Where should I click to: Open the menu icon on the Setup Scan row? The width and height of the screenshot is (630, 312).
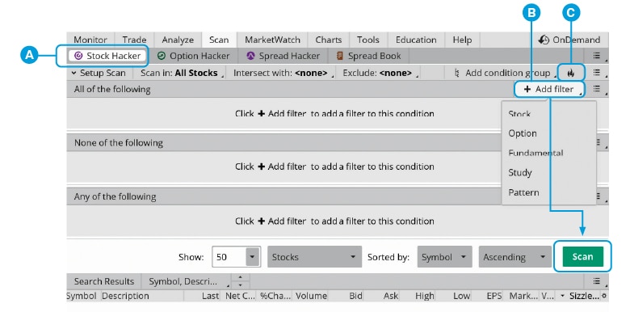point(598,73)
